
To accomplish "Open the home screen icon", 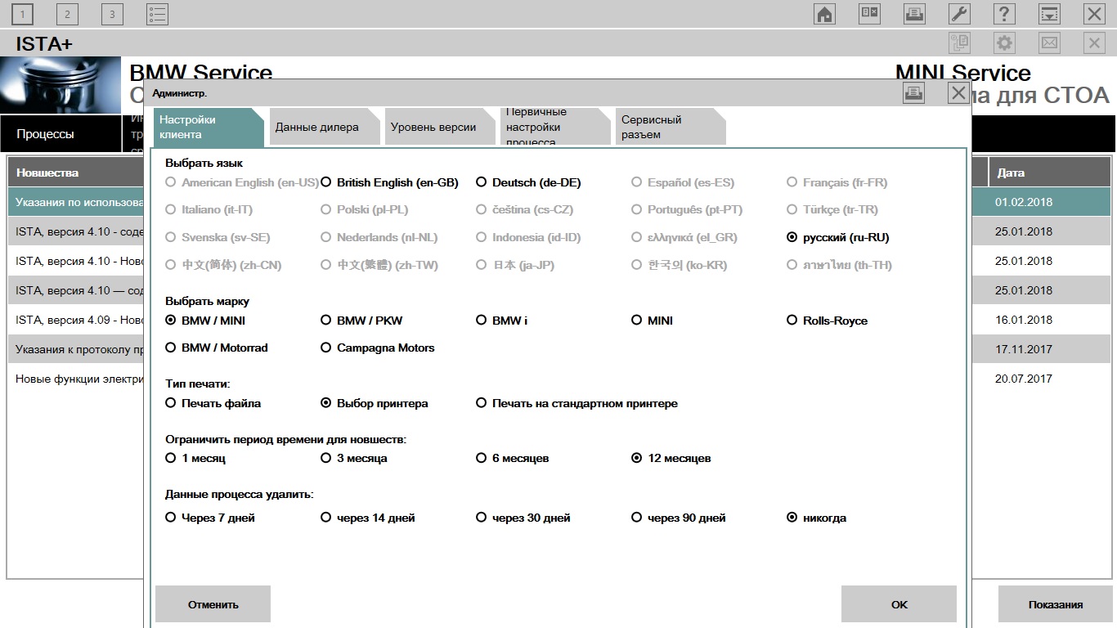I will click(x=824, y=14).
